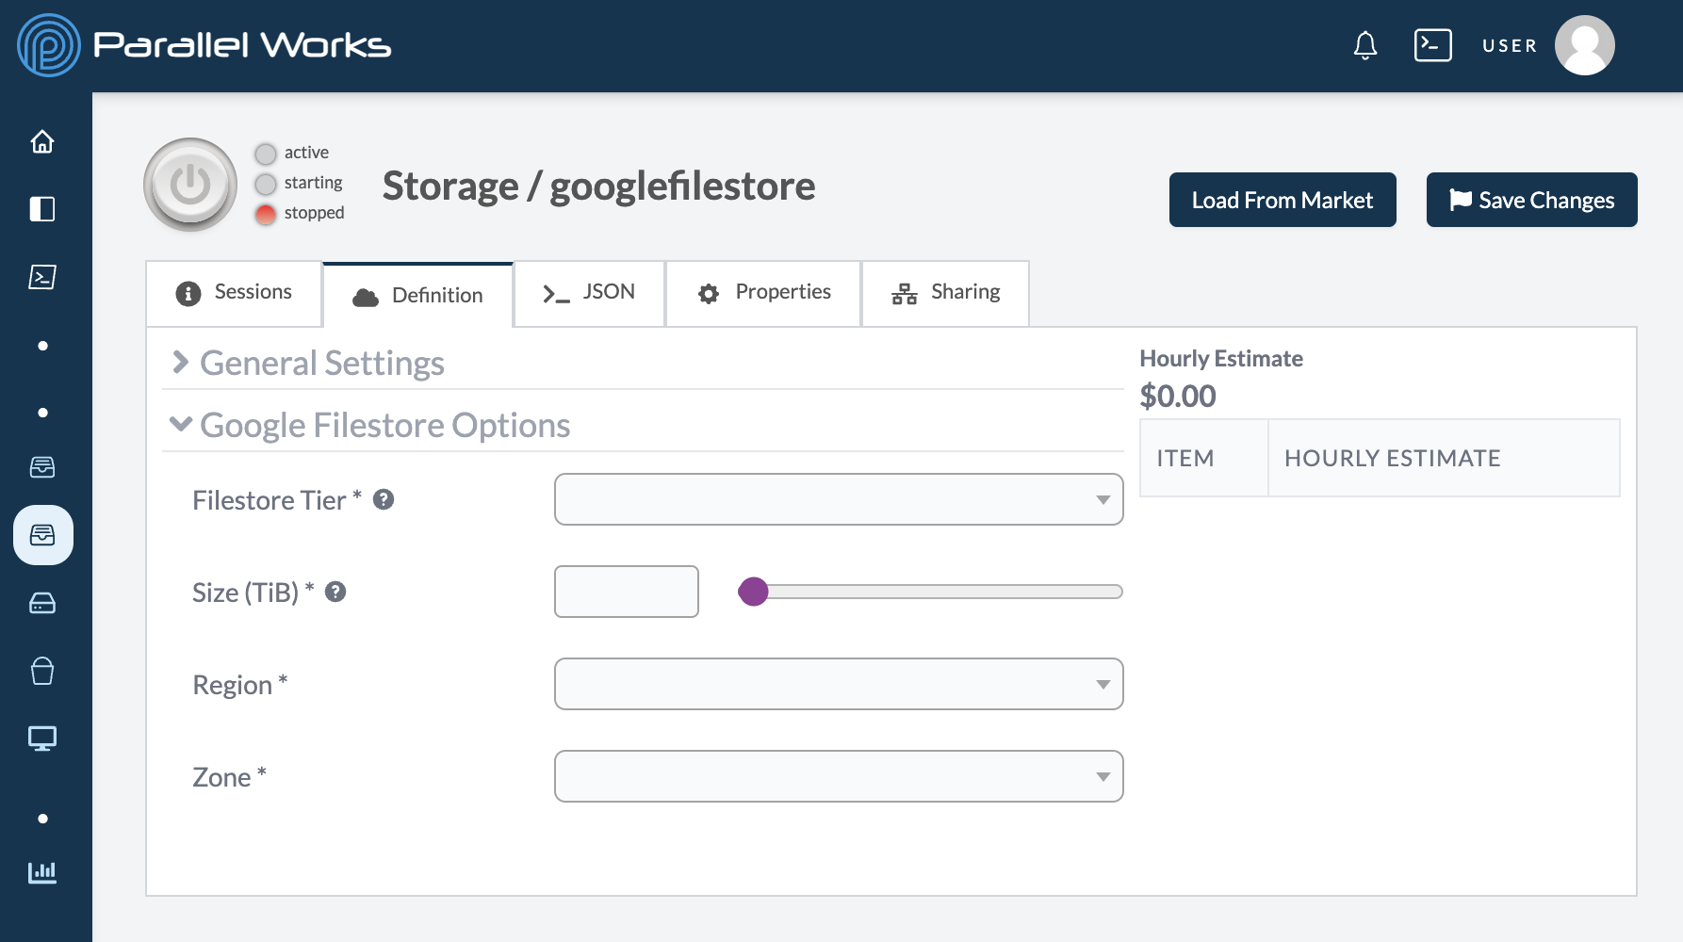Viewport: 1683px width, 942px height.
Task: Toggle the storage power button
Action: [190, 185]
